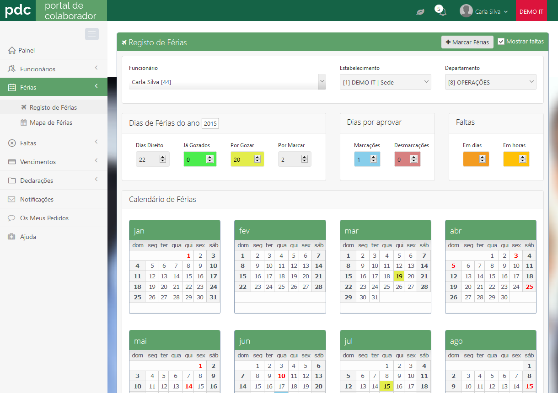Image resolution: width=558 pixels, height=393 pixels.
Task: Open Mapa de Férias in sidebar
Action: click(x=51, y=122)
